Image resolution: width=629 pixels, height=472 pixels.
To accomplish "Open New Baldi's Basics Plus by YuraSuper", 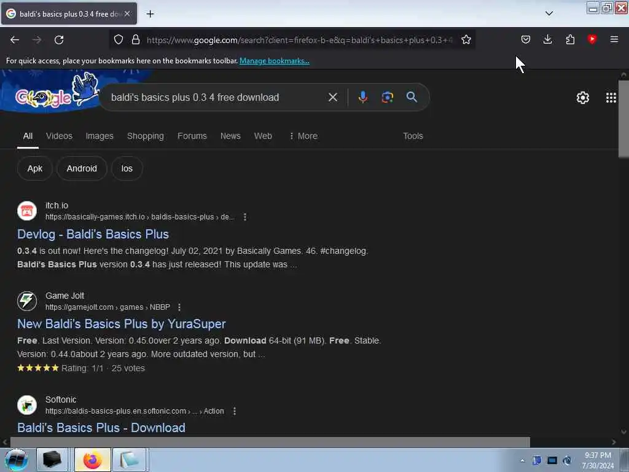I will tap(122, 324).
